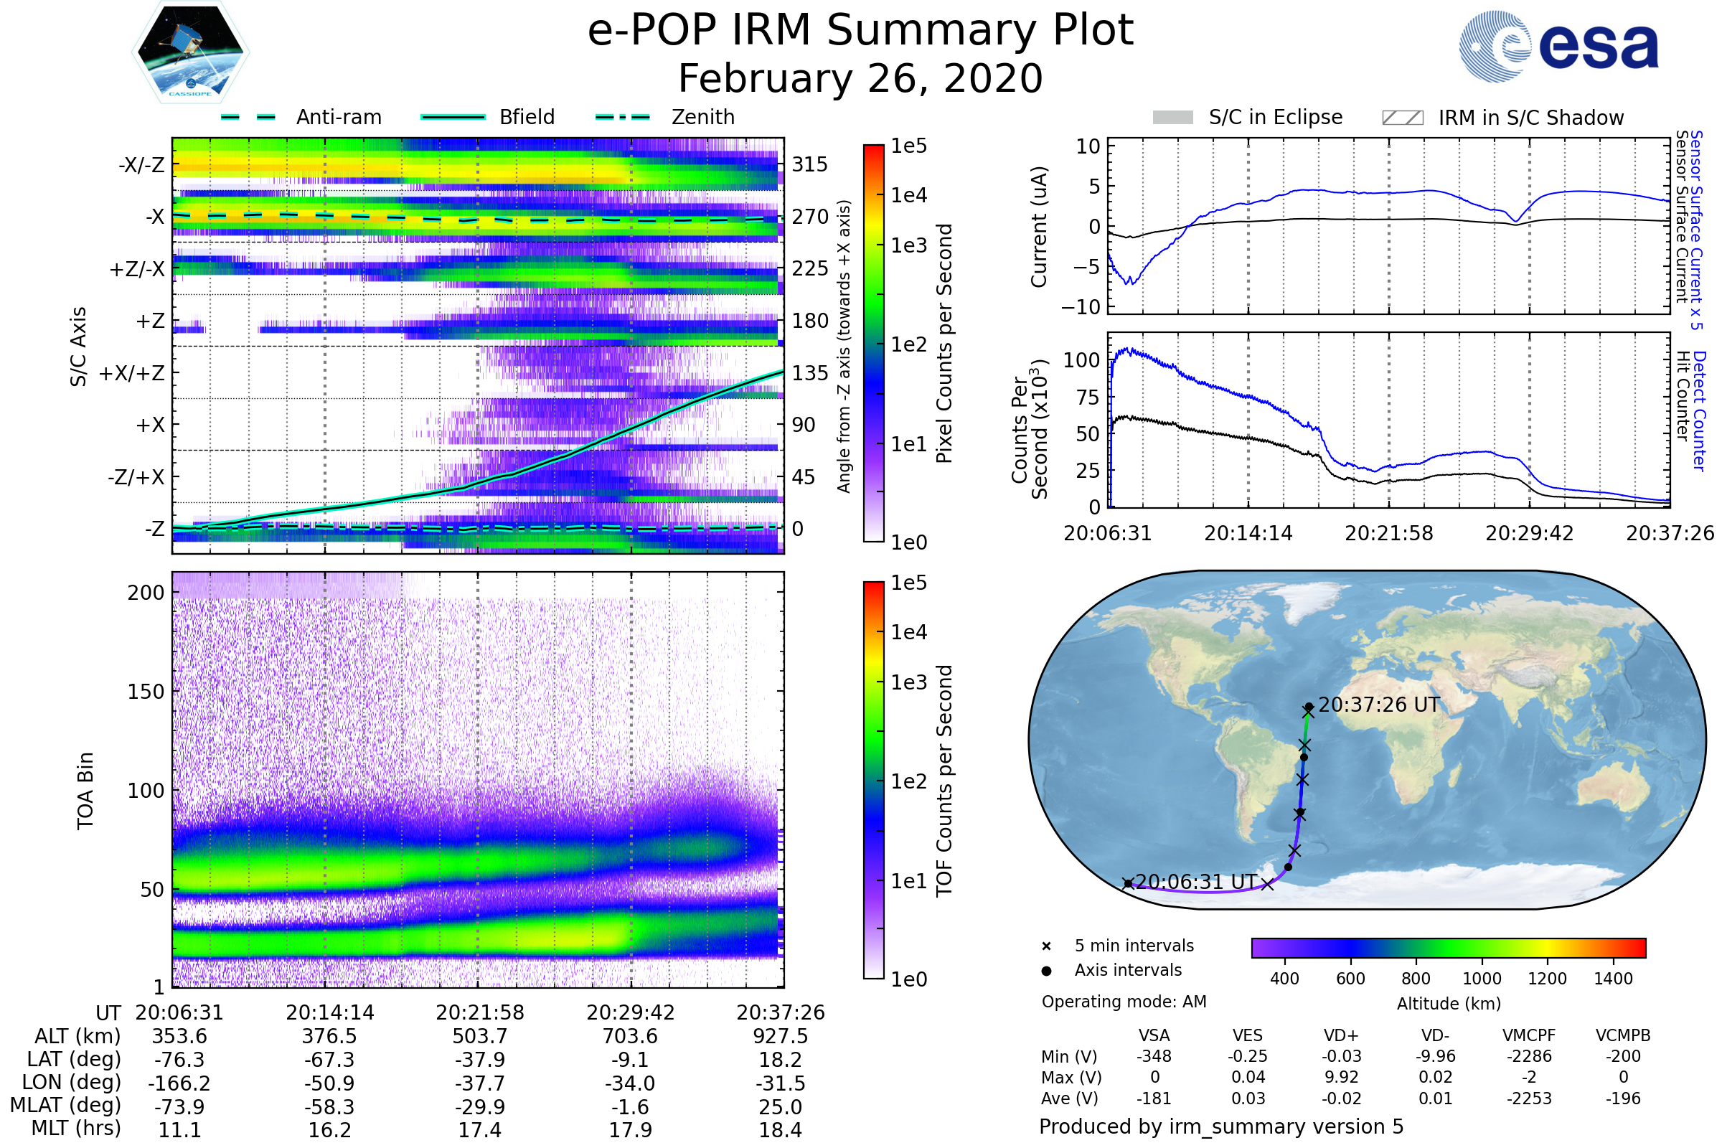Click the 20:06:31 UT label on map

(x=1195, y=883)
